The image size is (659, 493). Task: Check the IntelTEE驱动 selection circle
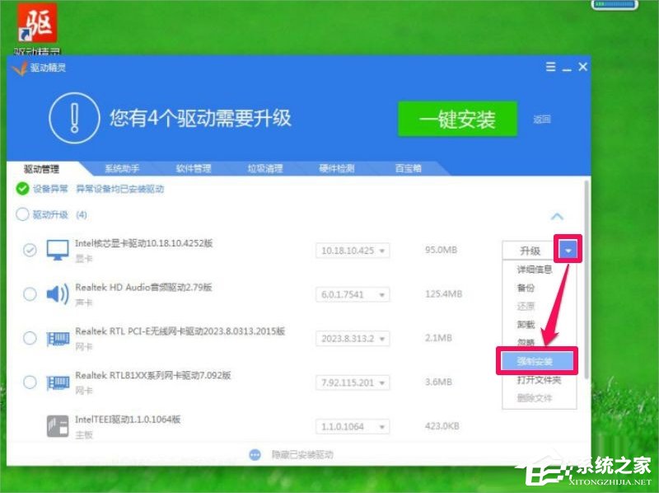click(28, 425)
